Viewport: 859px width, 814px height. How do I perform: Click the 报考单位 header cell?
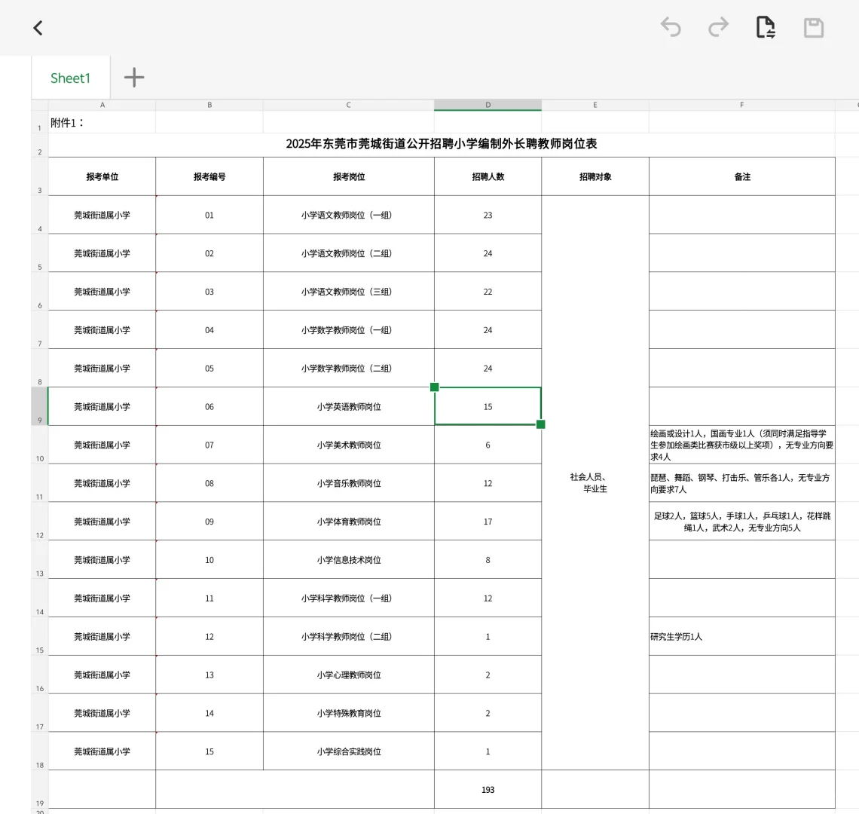(102, 176)
